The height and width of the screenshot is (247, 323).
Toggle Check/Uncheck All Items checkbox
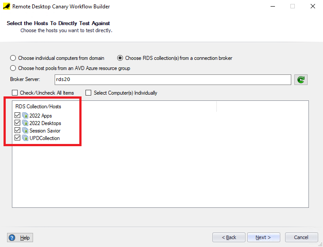15,93
